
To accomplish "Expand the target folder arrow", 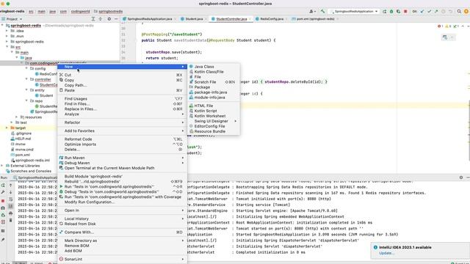I will 7,128.
